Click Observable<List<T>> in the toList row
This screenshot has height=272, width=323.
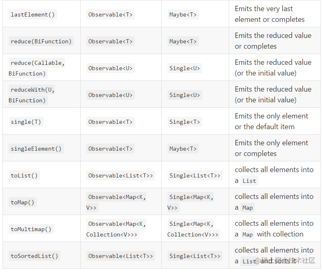120,175
